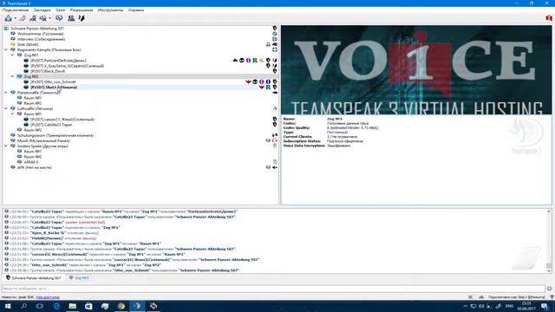The height and width of the screenshot is (312, 555).
Task: Collapse the Andere Spiele channel group
Action: pyautogui.click(x=6, y=146)
